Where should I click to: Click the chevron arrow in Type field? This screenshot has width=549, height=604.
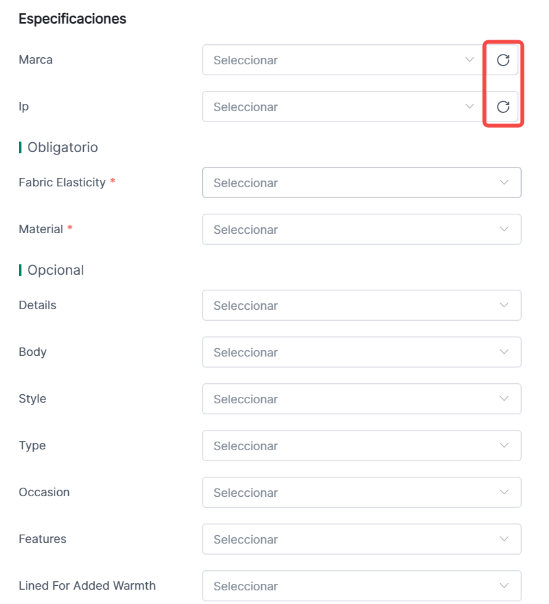(504, 446)
